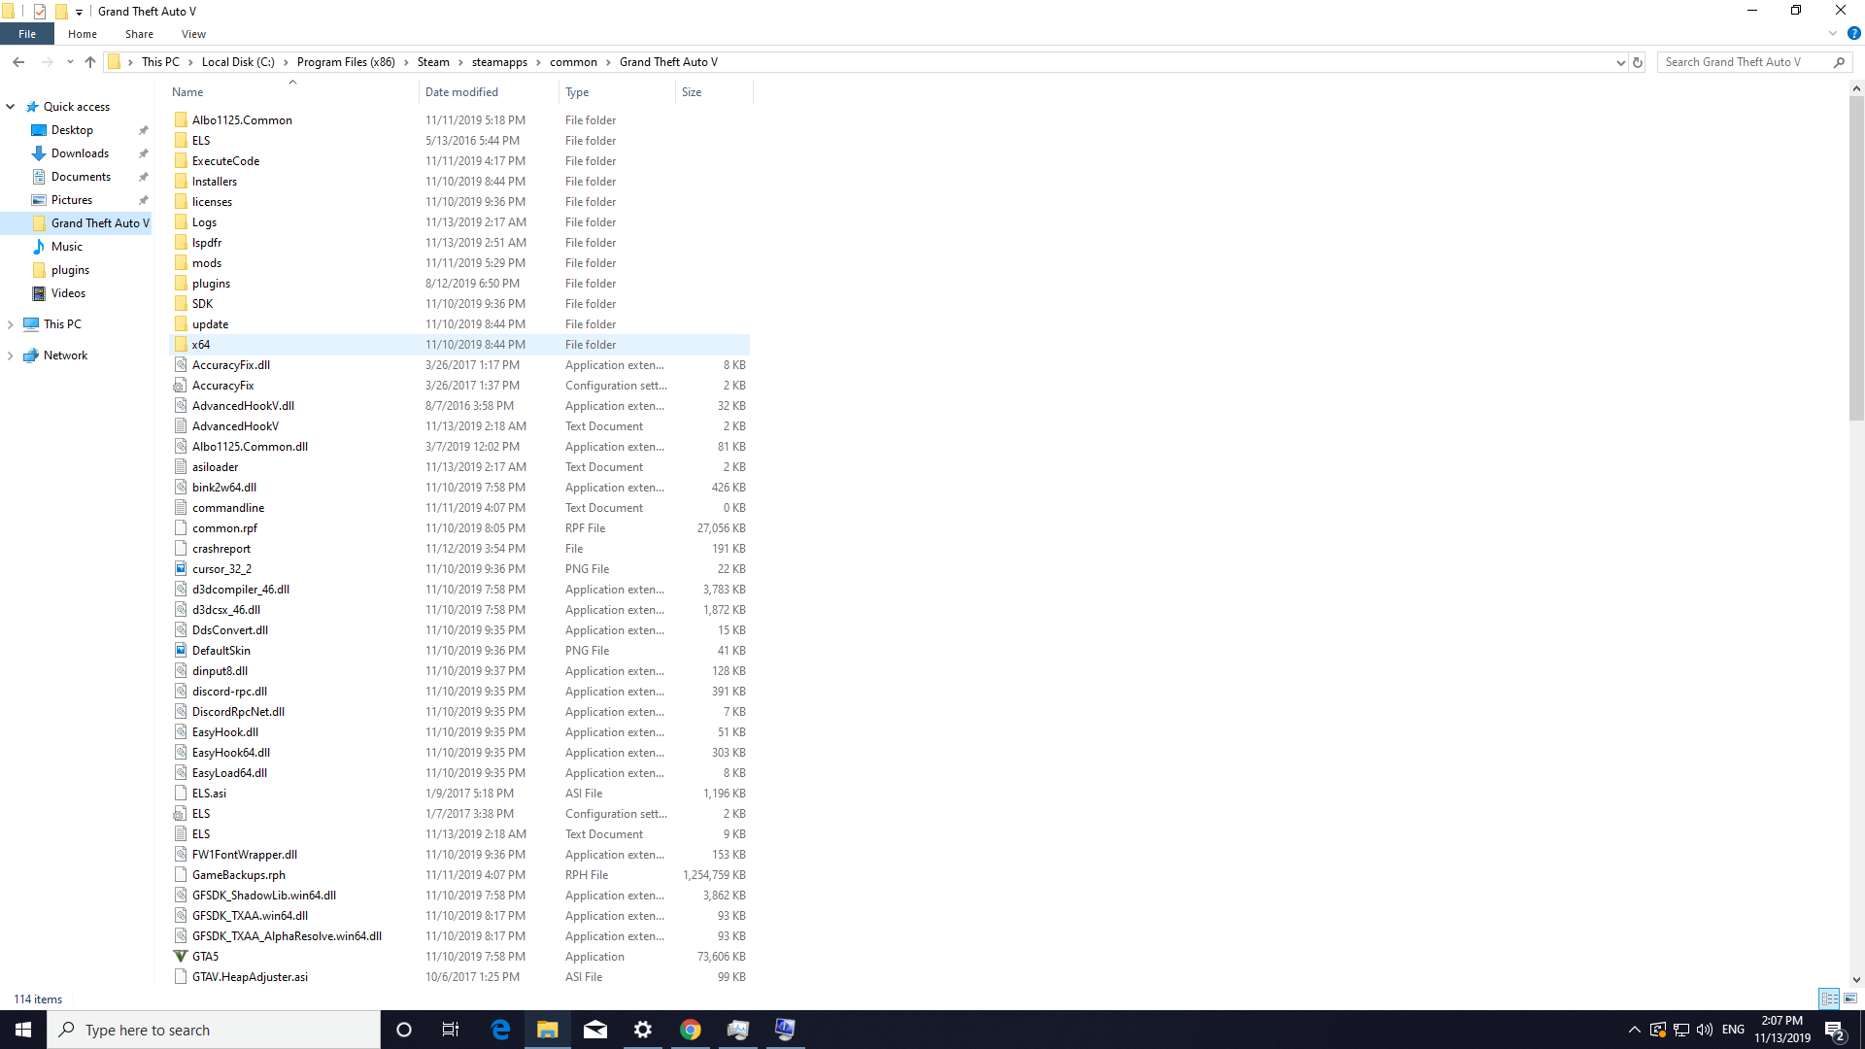Click the Up directory arrow icon

pyautogui.click(x=90, y=62)
